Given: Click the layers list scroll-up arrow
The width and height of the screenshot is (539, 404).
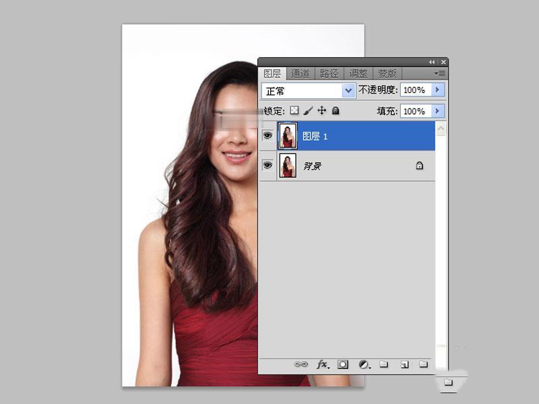Looking at the screenshot, I should tap(441, 129).
